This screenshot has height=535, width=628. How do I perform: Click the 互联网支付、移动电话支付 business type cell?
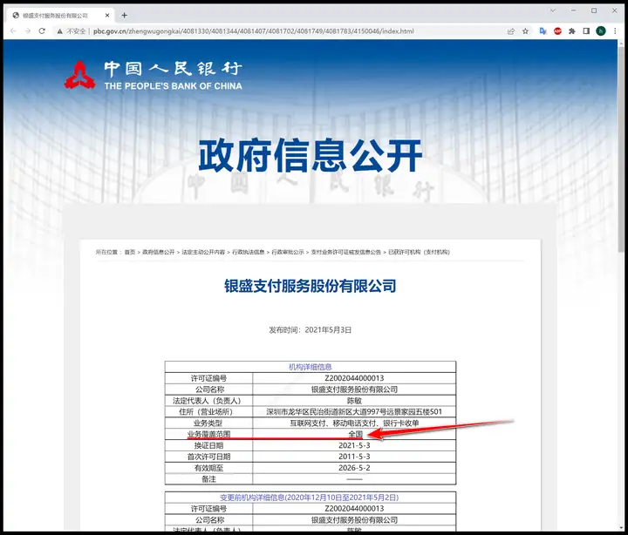pyautogui.click(x=354, y=423)
